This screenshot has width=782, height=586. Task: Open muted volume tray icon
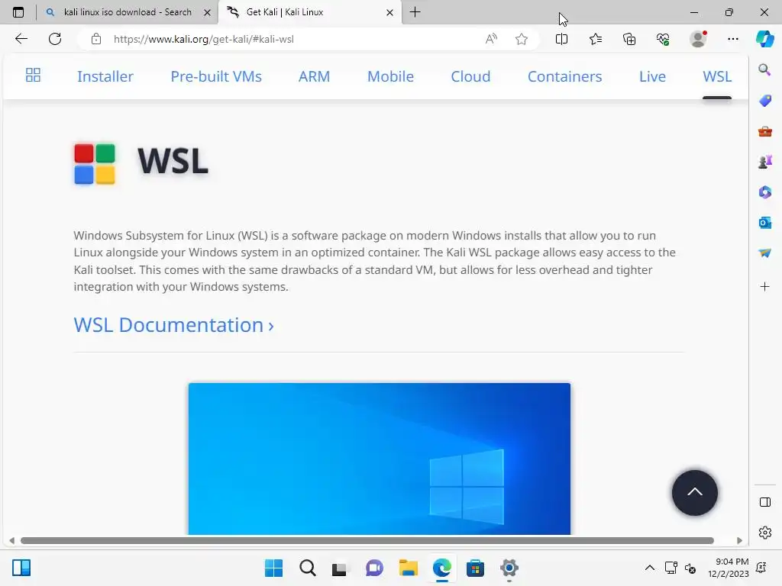click(x=690, y=568)
